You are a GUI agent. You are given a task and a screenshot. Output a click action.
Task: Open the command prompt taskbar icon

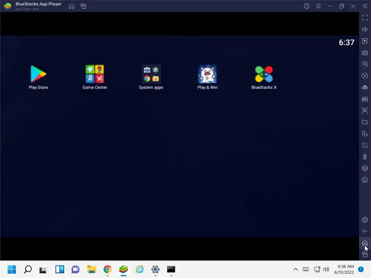point(171,269)
